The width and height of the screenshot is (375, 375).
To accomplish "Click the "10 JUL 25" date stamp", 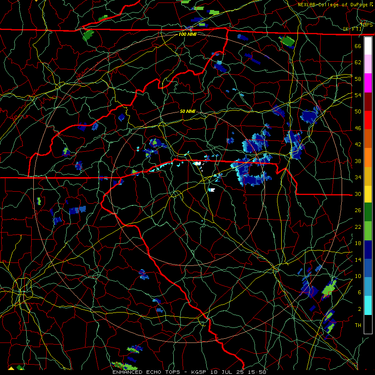I will tap(227, 372).
